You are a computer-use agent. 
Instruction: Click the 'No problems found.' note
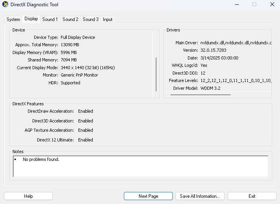tap(41, 159)
